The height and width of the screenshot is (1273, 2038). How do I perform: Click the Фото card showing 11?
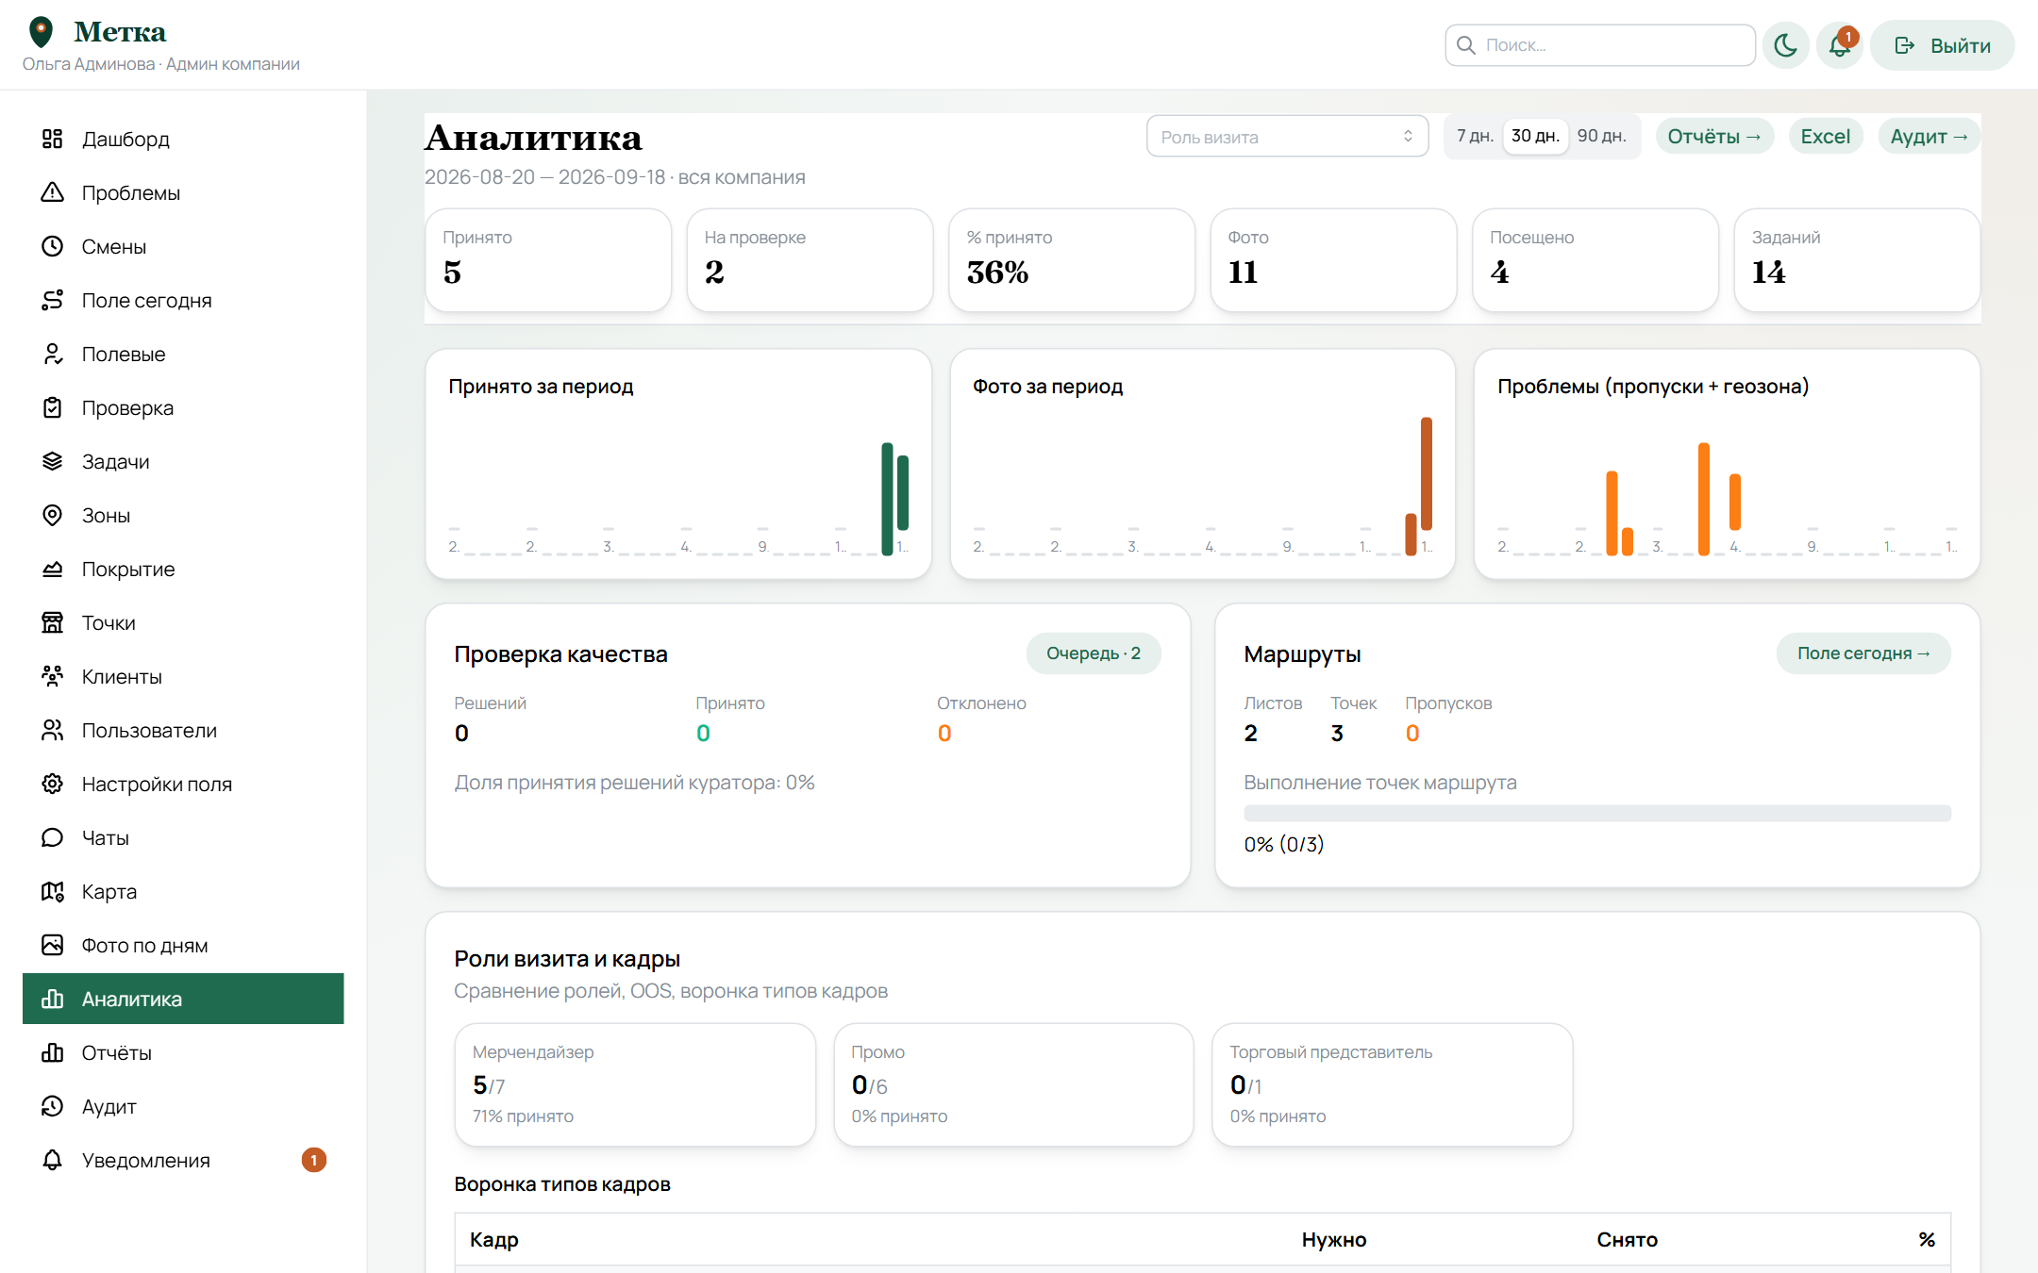pyautogui.click(x=1333, y=260)
